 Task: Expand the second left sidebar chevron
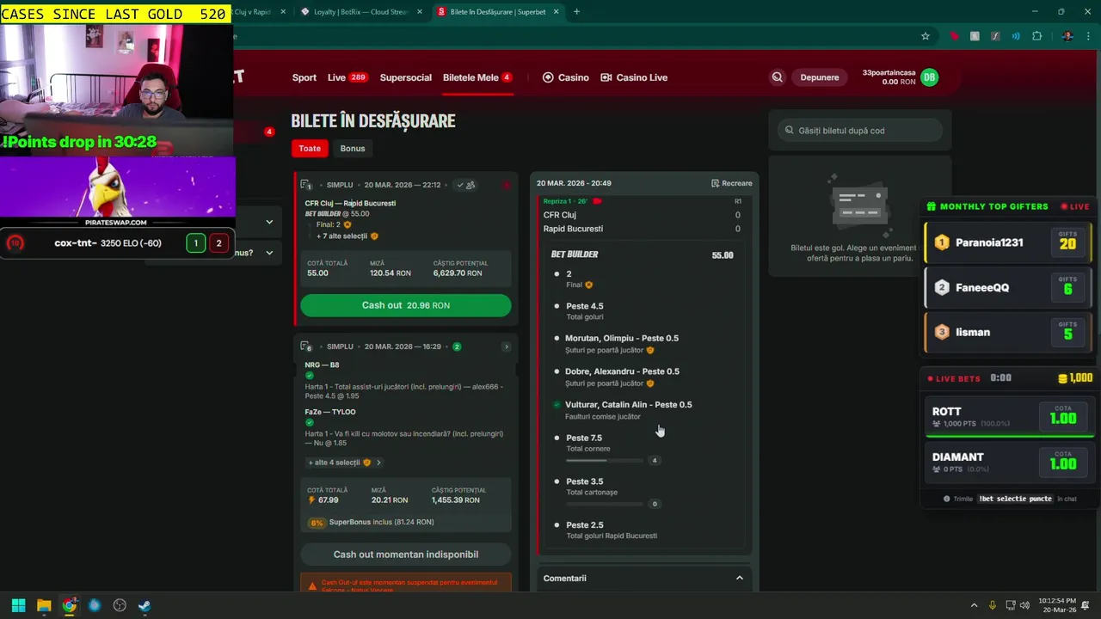[x=269, y=253]
